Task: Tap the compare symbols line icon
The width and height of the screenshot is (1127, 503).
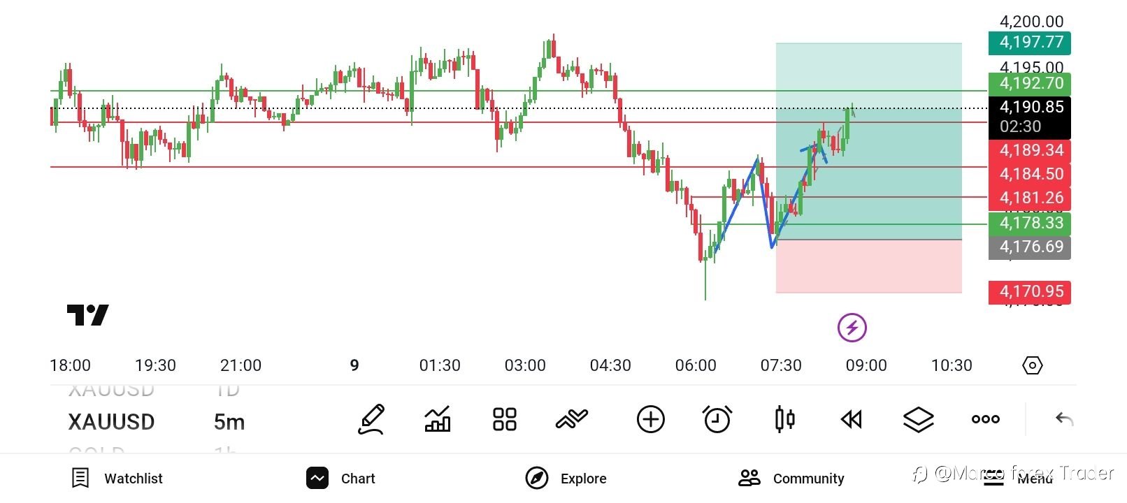Action: 572,419
